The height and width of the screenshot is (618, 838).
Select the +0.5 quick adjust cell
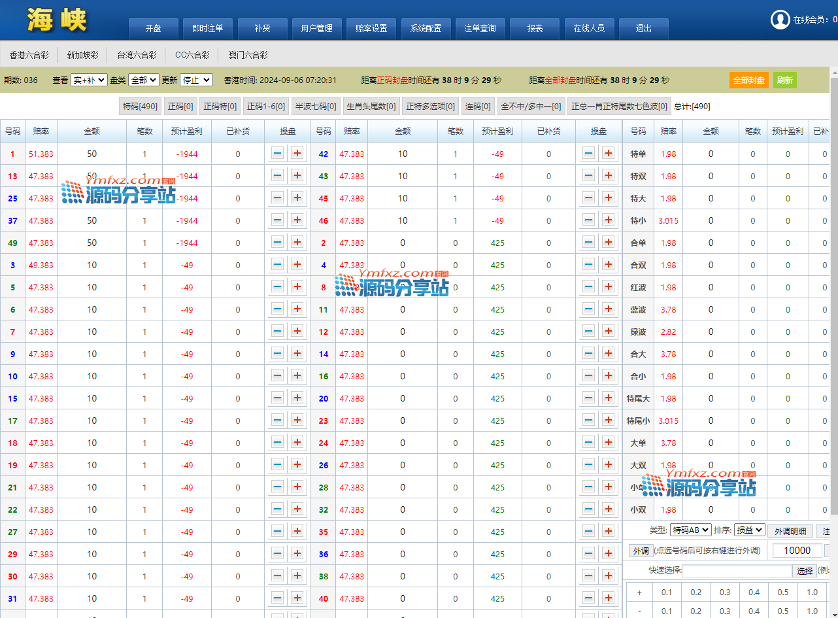tap(782, 592)
